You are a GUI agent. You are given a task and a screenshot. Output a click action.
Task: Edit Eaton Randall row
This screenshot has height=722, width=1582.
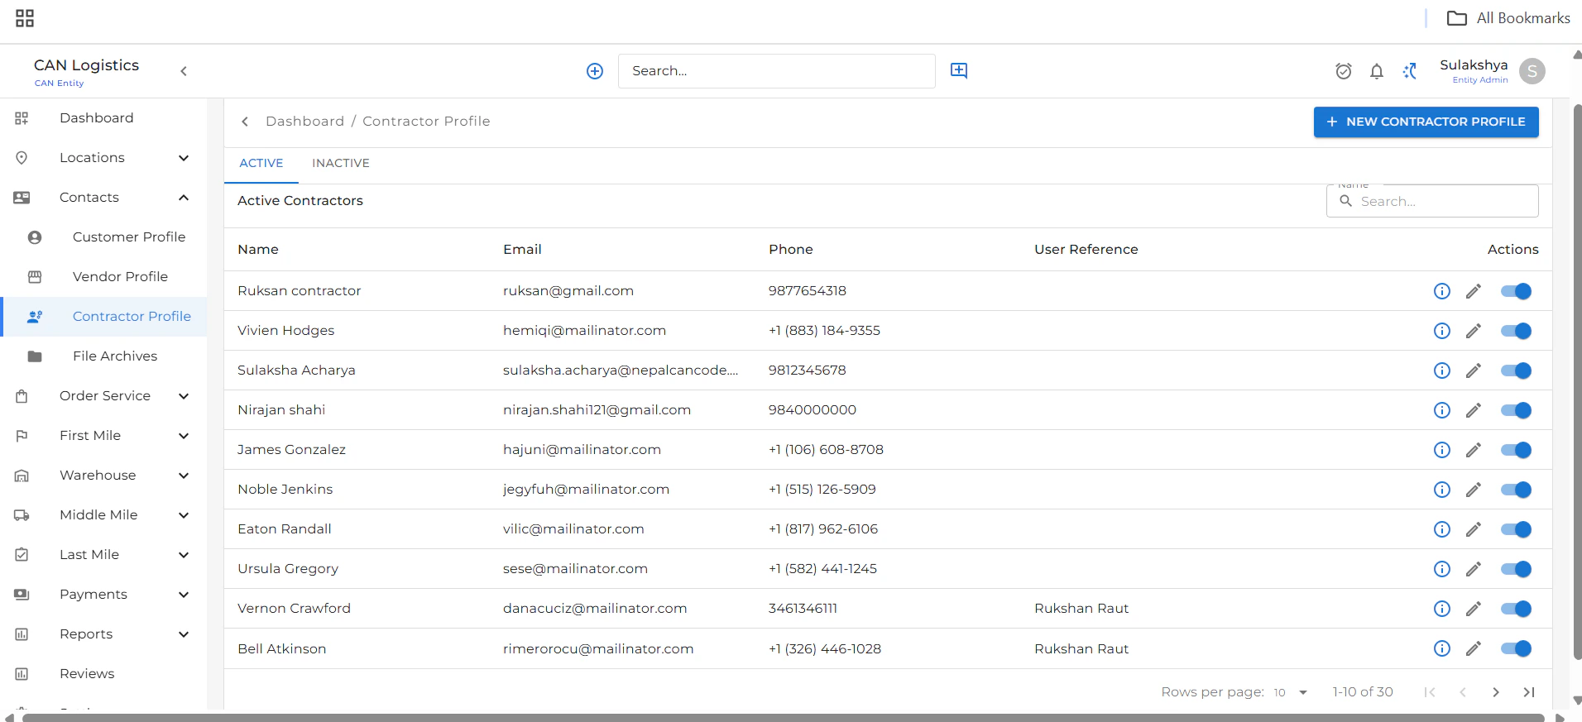pyautogui.click(x=1474, y=529)
